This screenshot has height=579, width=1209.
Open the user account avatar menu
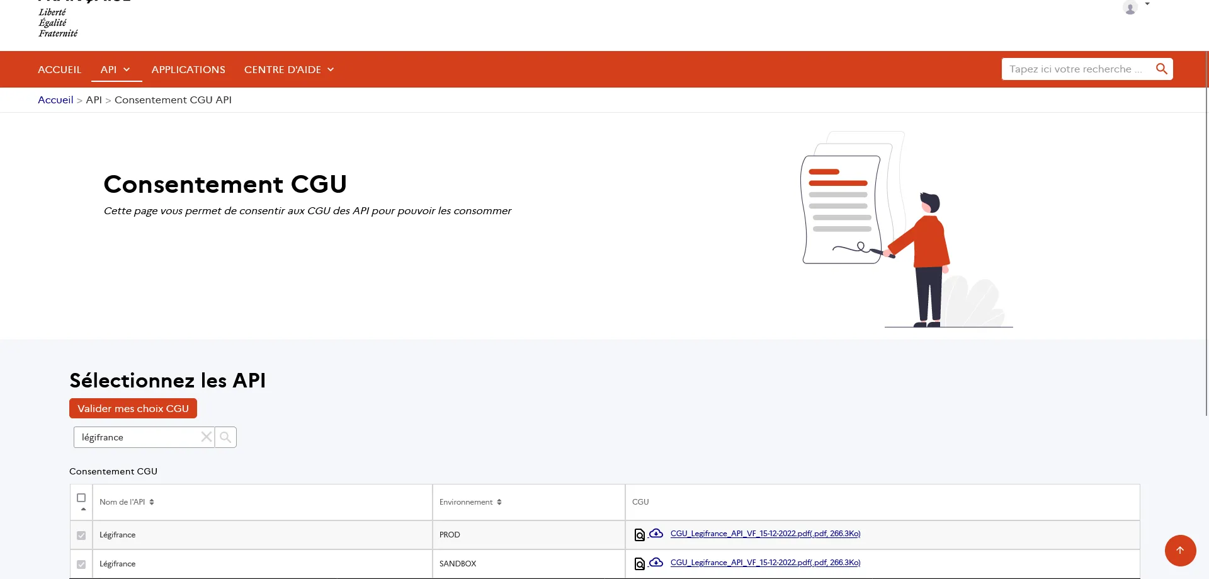coord(1130,8)
